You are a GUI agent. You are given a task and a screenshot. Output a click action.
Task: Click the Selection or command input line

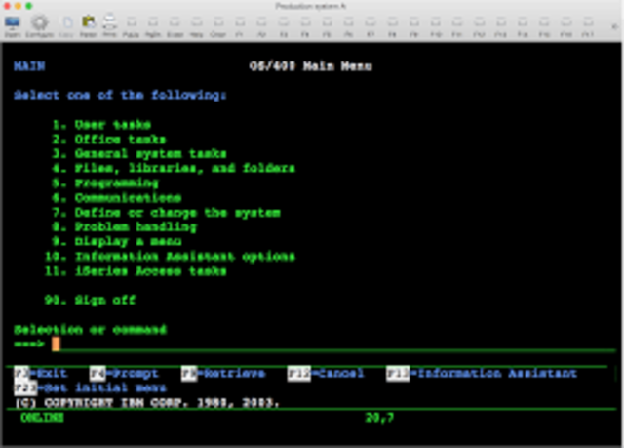333,345
